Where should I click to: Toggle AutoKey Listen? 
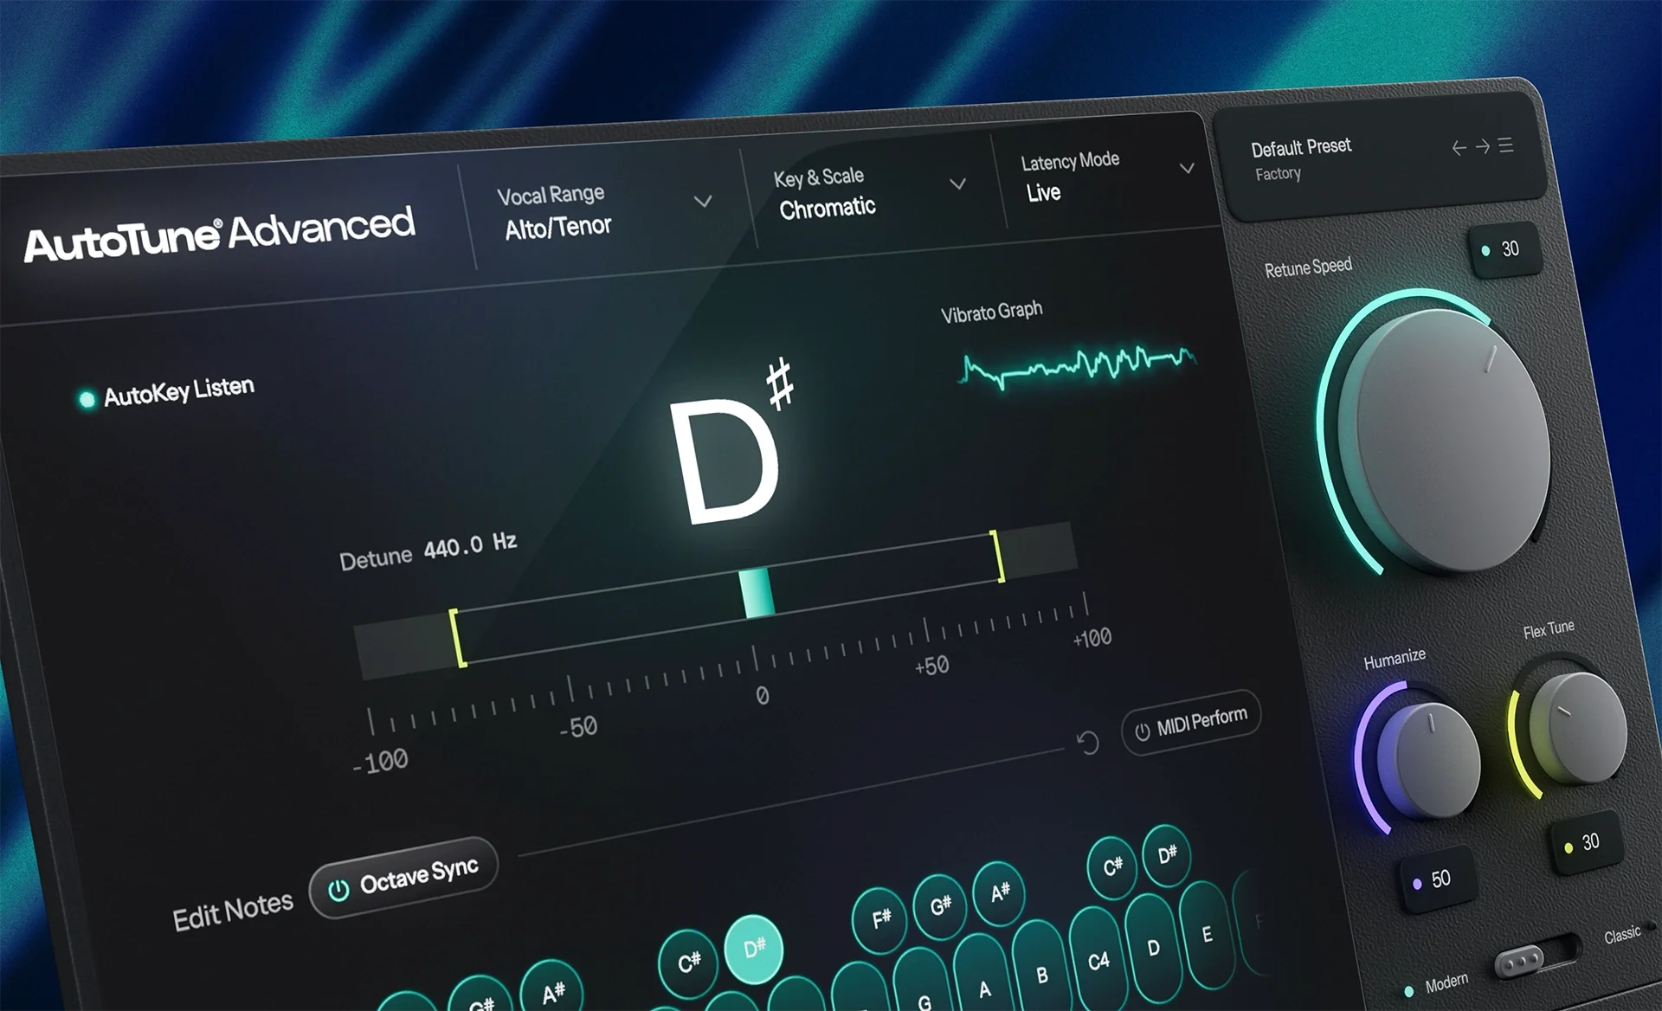coord(166,392)
